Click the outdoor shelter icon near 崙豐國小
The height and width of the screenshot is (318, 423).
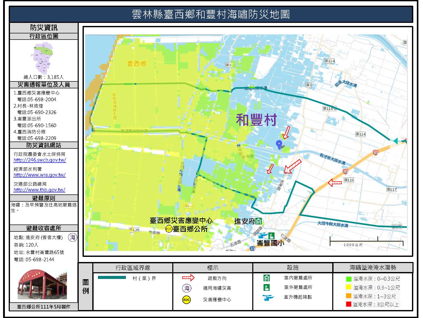(271, 235)
